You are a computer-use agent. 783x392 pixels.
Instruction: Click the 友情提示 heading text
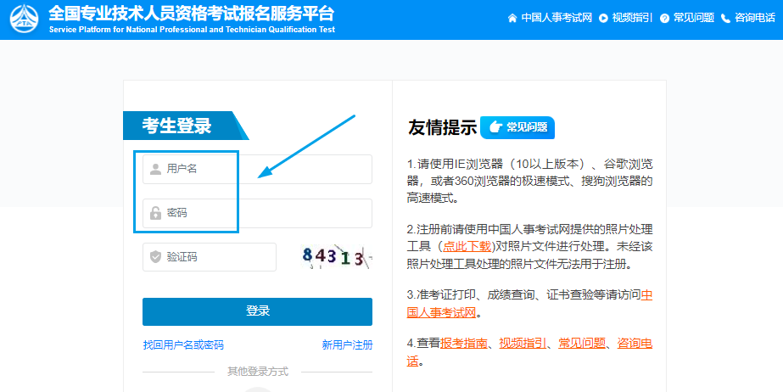(x=443, y=127)
